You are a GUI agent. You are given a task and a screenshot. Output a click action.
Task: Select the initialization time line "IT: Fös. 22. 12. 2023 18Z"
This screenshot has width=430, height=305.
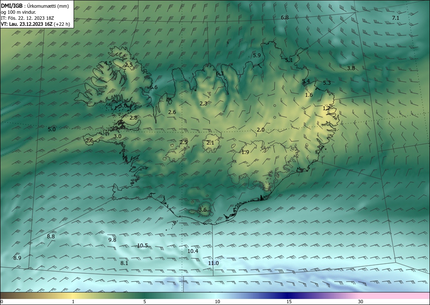point(28,18)
